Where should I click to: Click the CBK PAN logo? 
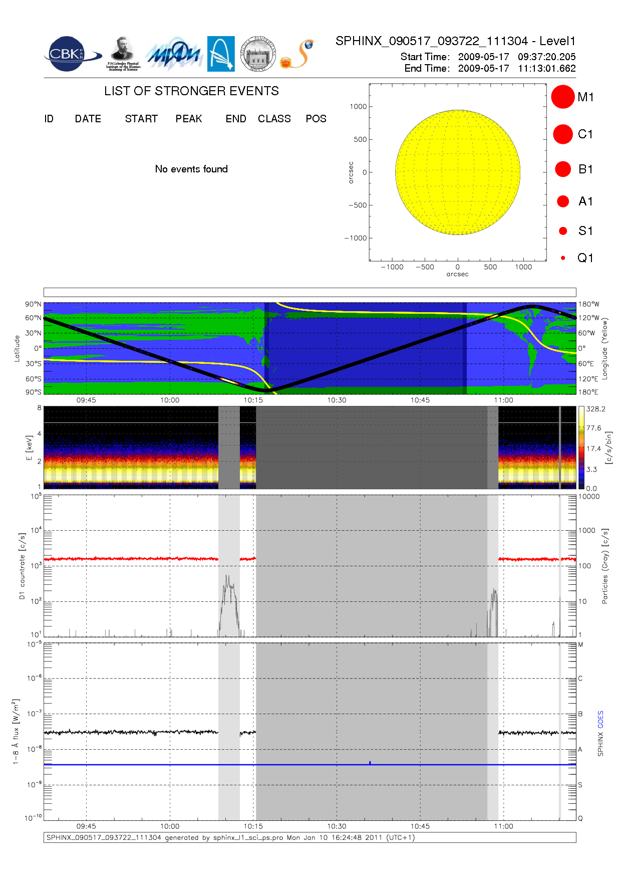(x=70, y=54)
